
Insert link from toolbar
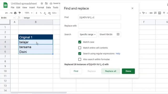[151, 13]
